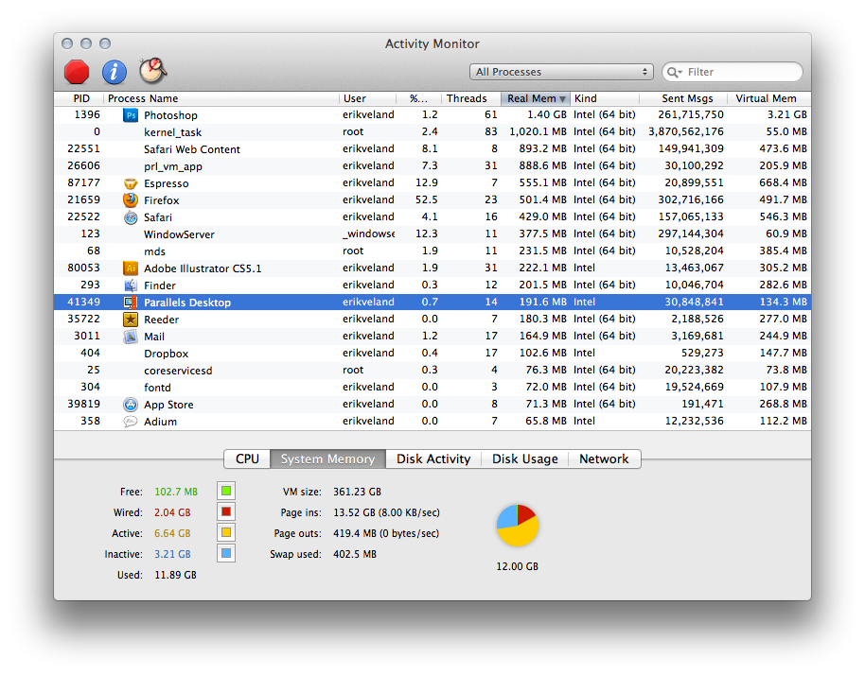The width and height of the screenshot is (865, 675).
Task: Select the Safari Web Content row
Action: (432, 148)
